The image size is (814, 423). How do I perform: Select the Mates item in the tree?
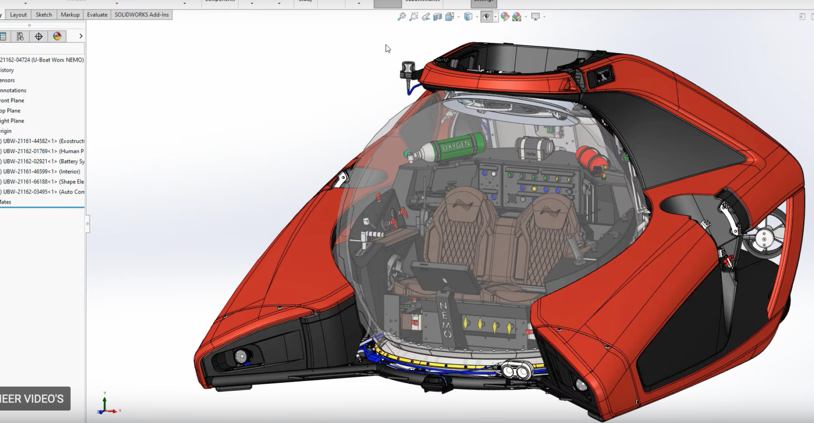click(x=4, y=201)
